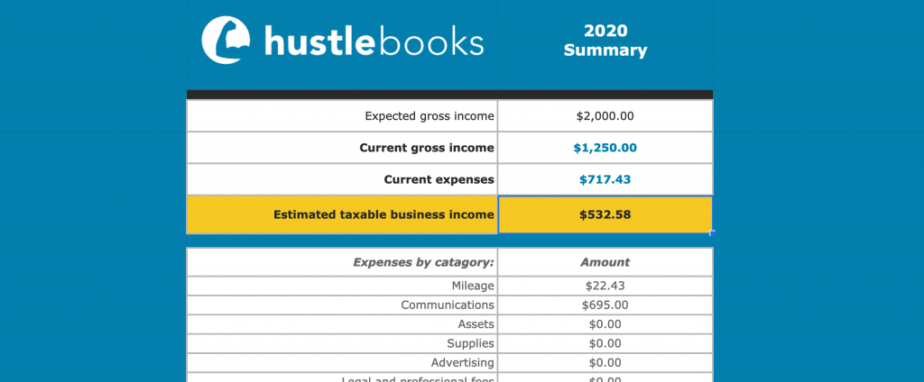This screenshot has height=382, width=924.
Task: Click the $695.00 communications amount
Action: [x=605, y=305]
